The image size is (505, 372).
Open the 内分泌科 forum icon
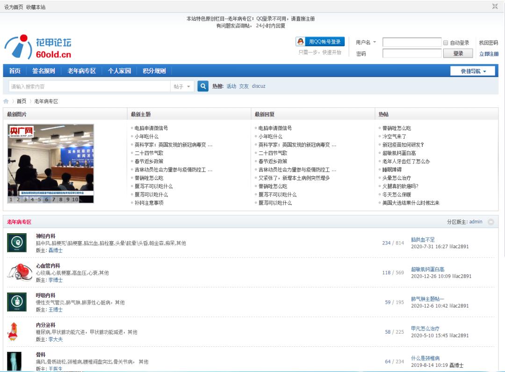tap(13, 331)
